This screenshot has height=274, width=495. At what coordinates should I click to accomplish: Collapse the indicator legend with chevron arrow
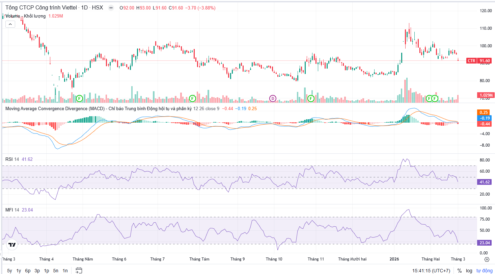tap(10, 24)
